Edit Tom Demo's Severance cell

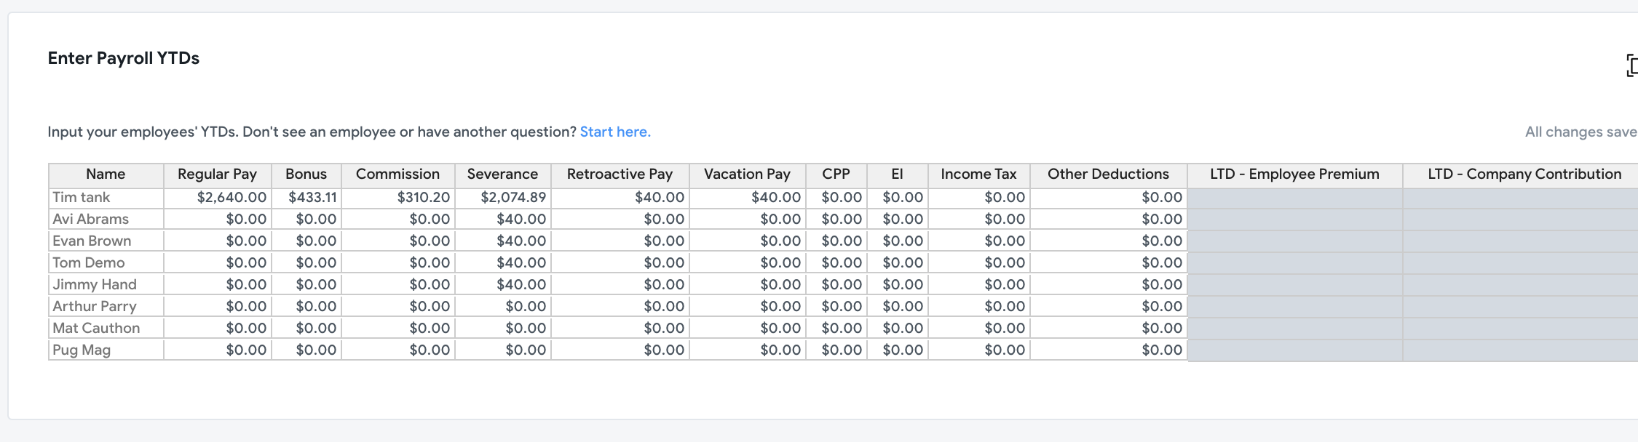tap(503, 262)
